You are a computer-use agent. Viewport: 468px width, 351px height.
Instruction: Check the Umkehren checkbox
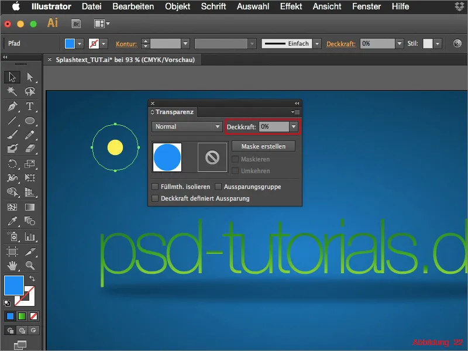pyautogui.click(x=235, y=171)
